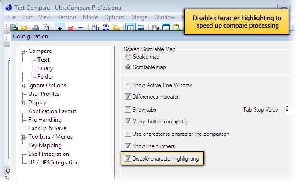The image size is (299, 185).
Task: Expand the Ignore Options tree node
Action: pos(22,86)
